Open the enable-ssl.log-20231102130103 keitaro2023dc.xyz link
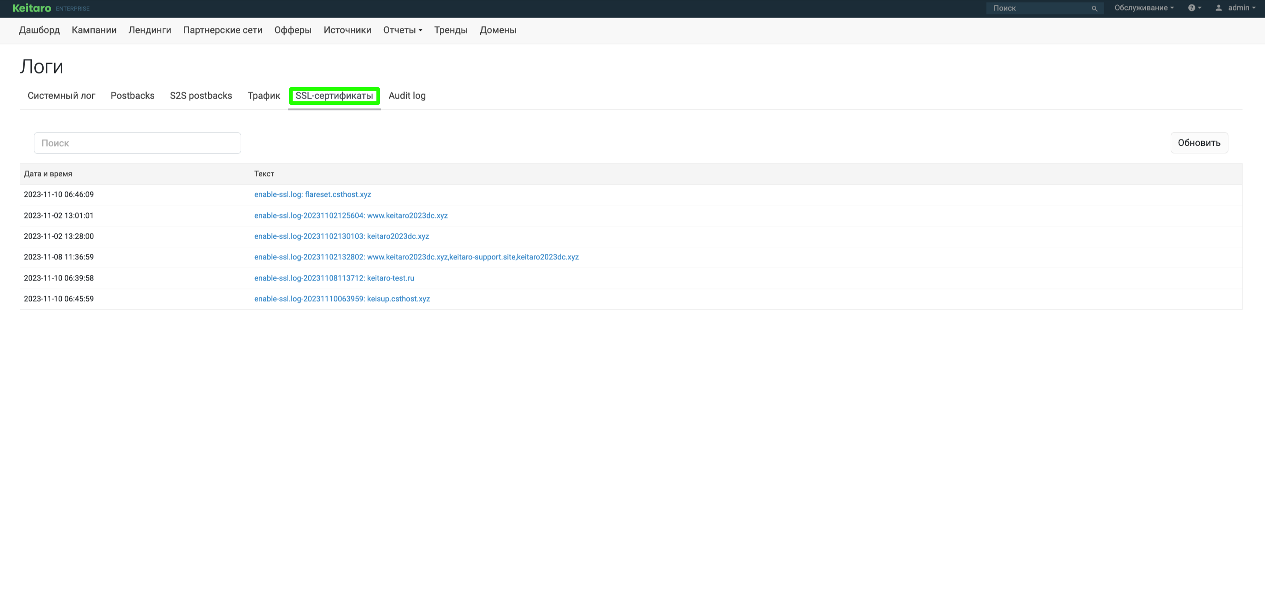The image size is (1265, 603). point(341,236)
